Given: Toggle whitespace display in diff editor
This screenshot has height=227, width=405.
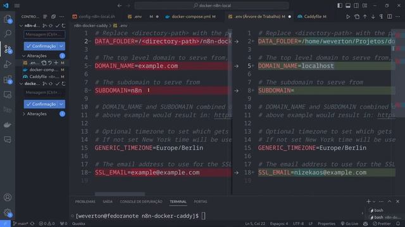Looking at the screenshot, I should [x=381, y=17].
